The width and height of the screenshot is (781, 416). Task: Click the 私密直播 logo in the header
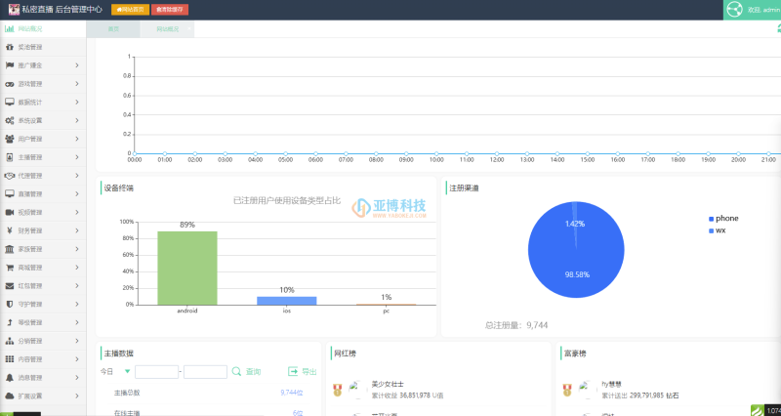click(14, 10)
